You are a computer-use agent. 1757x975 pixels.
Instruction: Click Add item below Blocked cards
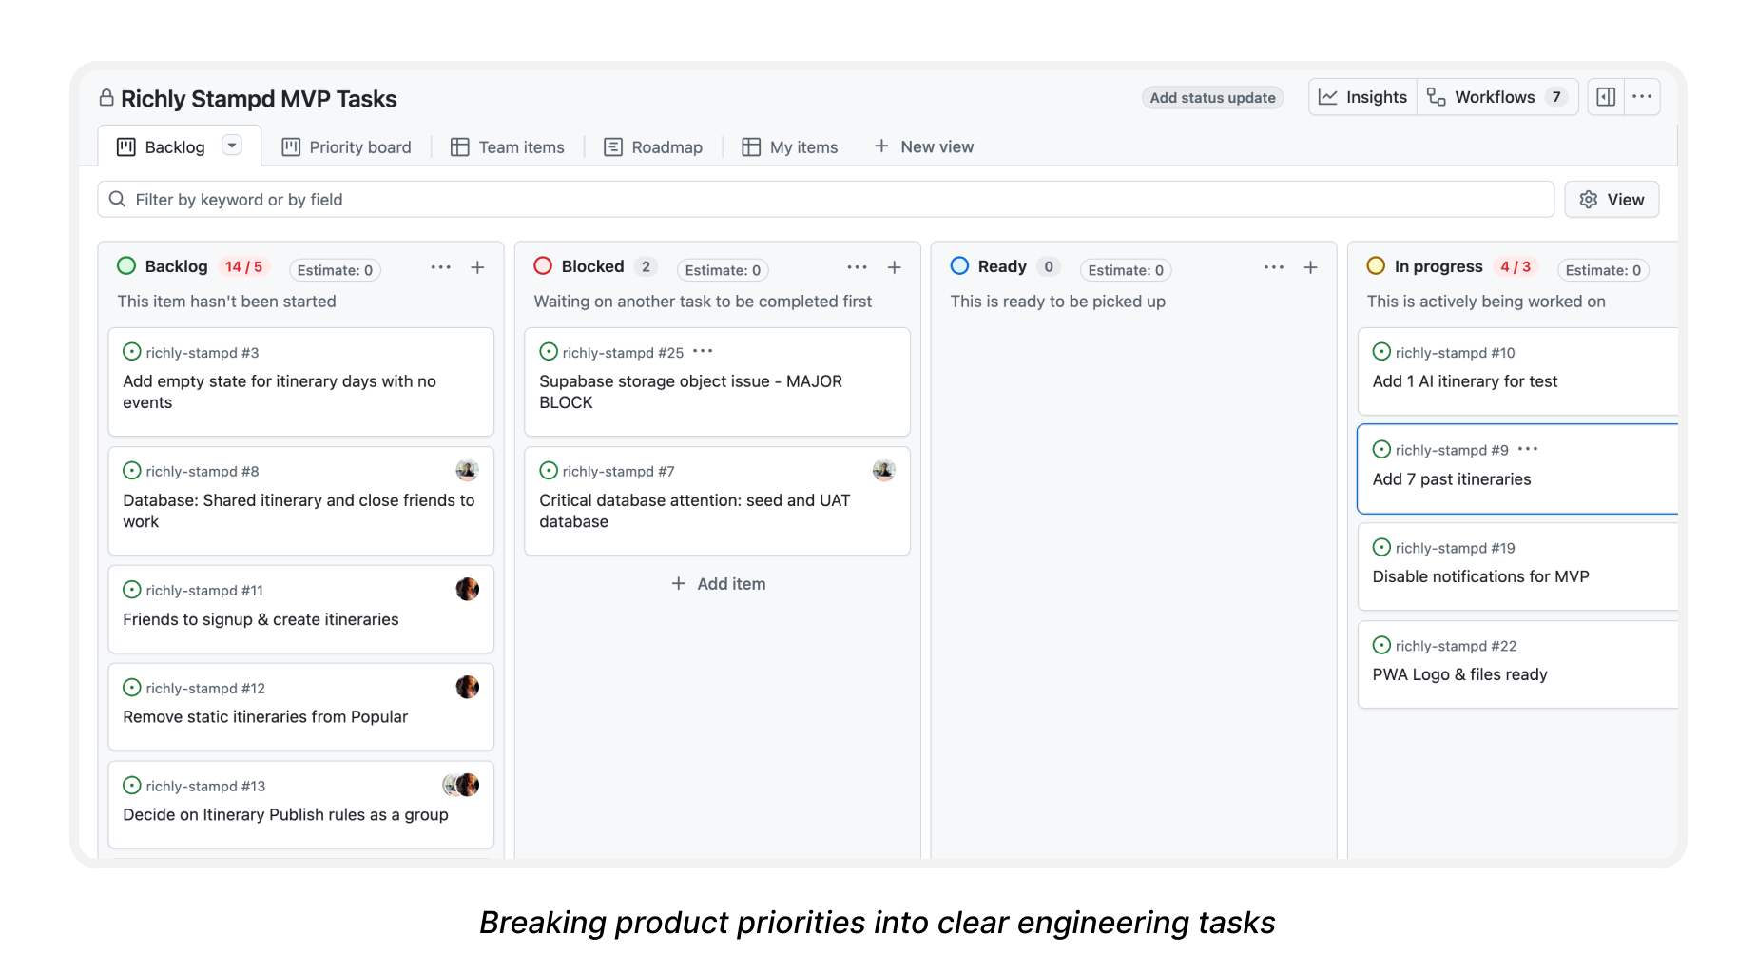coord(718,584)
